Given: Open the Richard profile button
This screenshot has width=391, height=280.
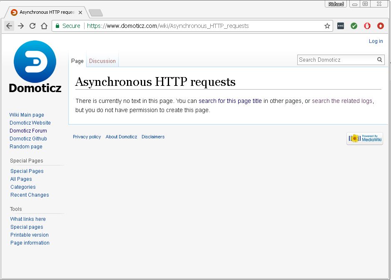Looking at the screenshot, I should click(x=336, y=4).
